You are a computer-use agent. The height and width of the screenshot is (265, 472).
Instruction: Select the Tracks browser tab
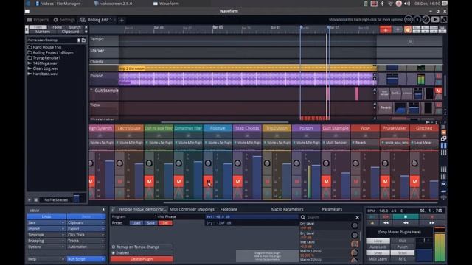click(x=56, y=27)
